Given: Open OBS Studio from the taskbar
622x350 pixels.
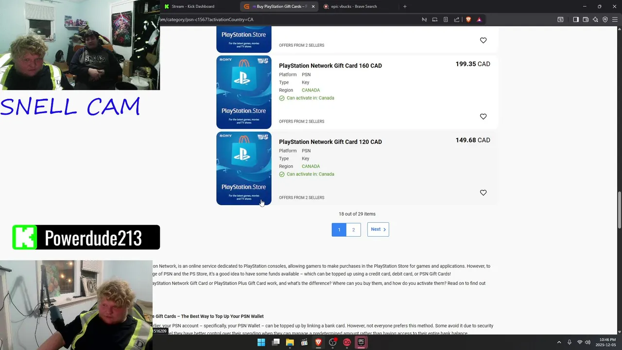Looking at the screenshot, I should click(333, 342).
